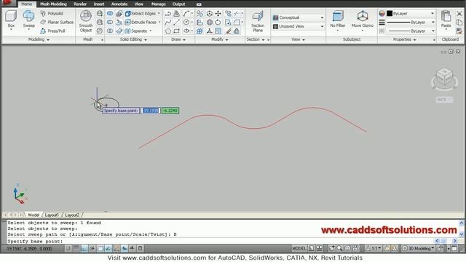The image size is (466, 262).
Task: Click the command line input area
Action: pyautogui.click(x=220, y=241)
